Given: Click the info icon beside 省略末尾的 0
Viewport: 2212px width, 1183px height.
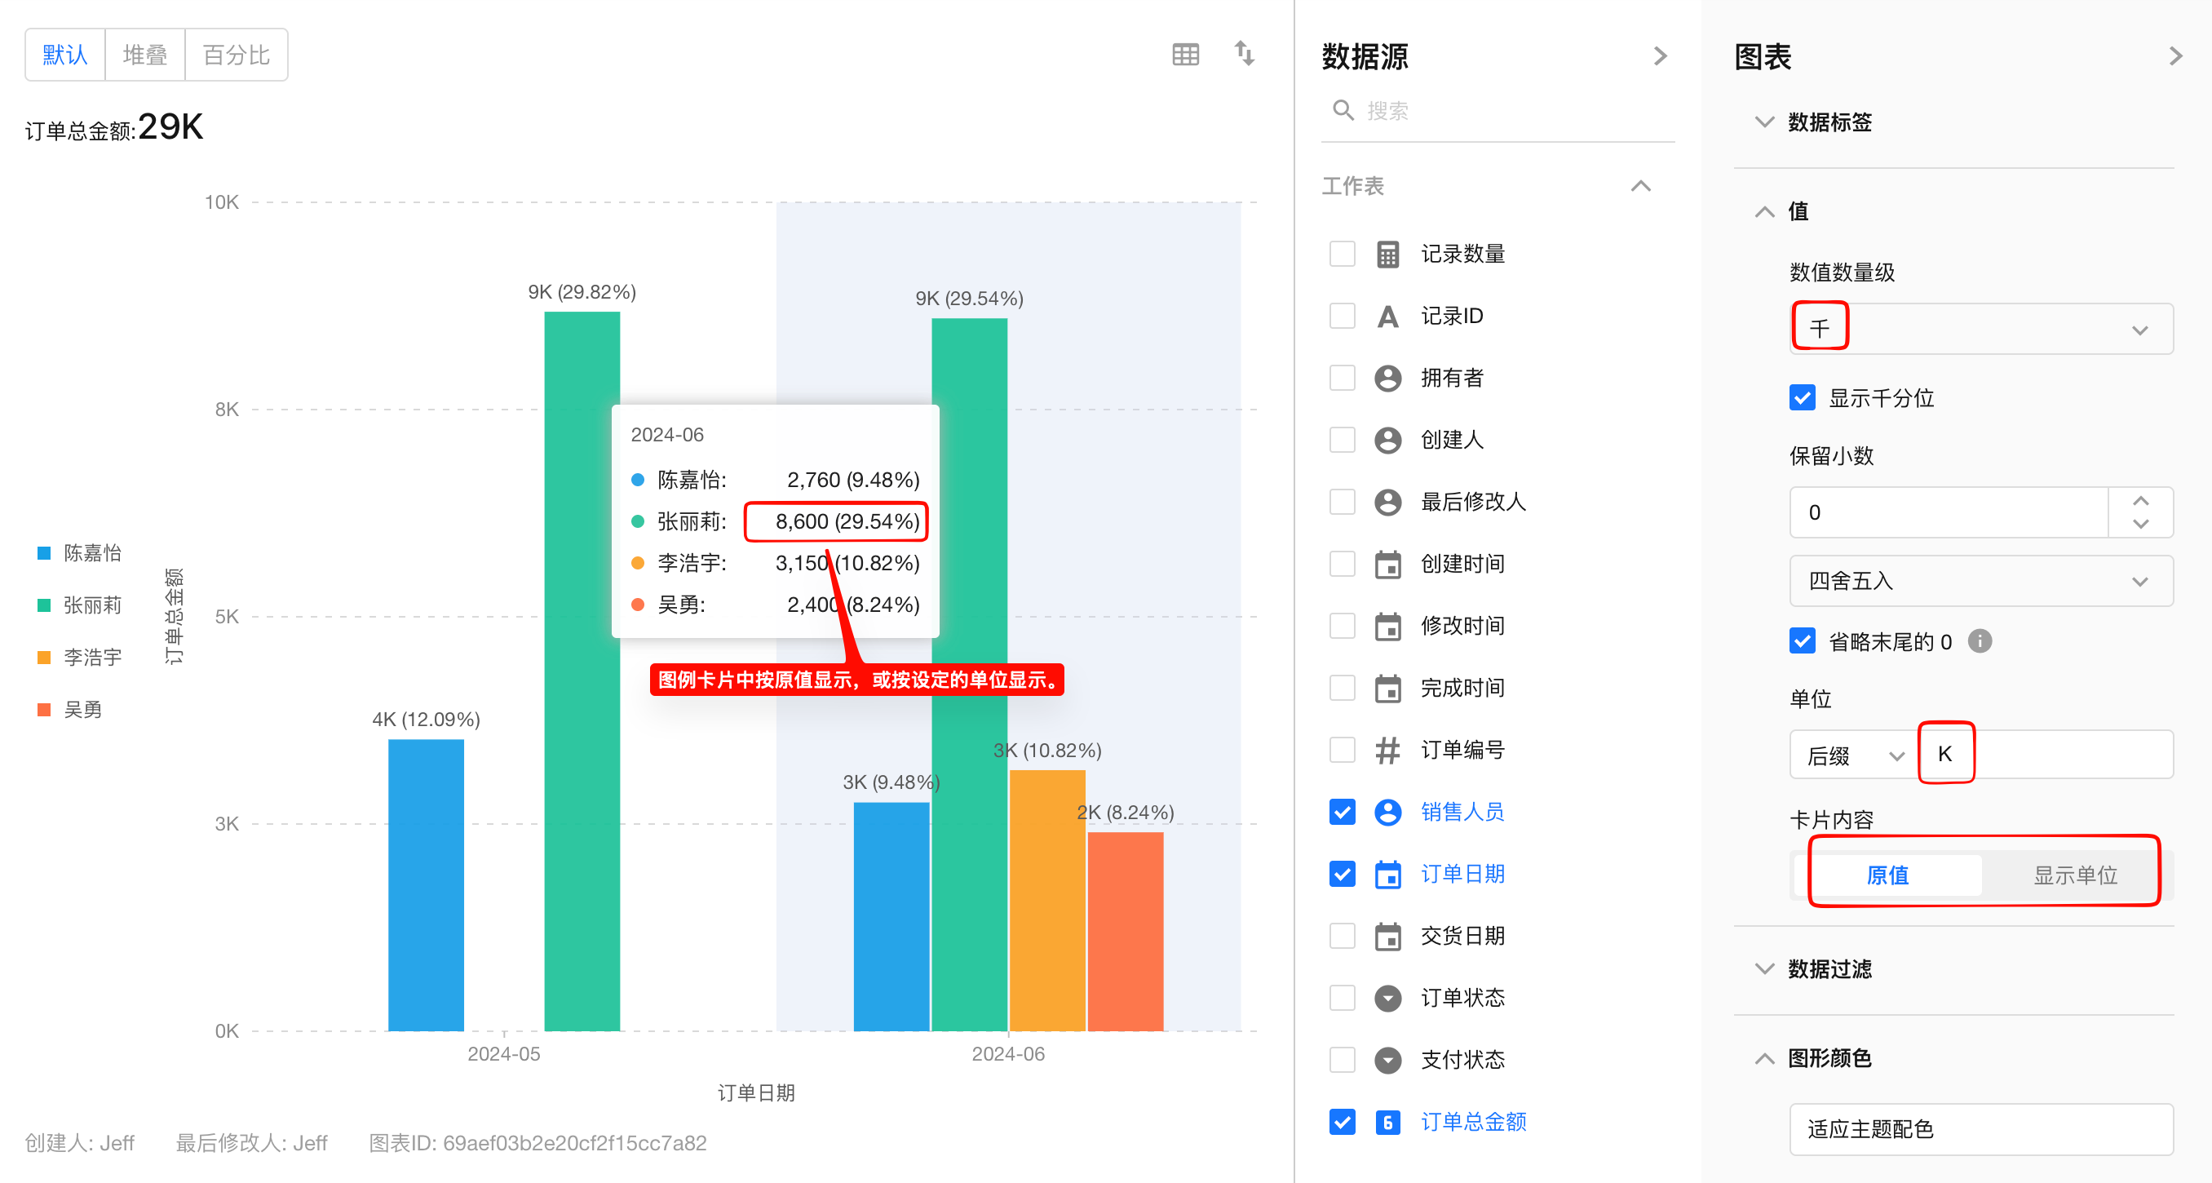Looking at the screenshot, I should coord(1980,641).
